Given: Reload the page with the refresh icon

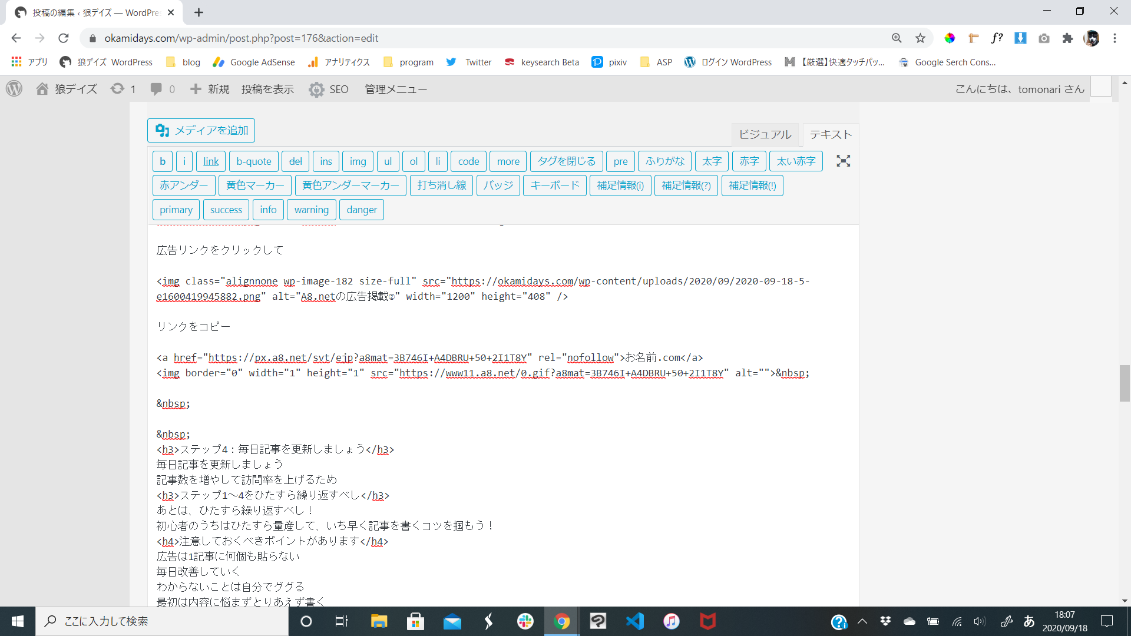Looking at the screenshot, I should [64, 38].
